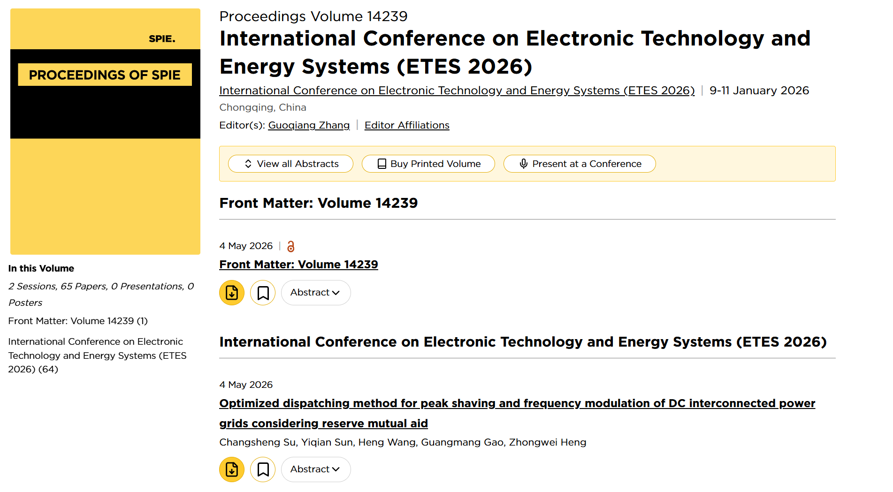Jump to ETES 2026 (64) section in sidebar
Viewport: 893px width, 492px height.
coord(97,356)
